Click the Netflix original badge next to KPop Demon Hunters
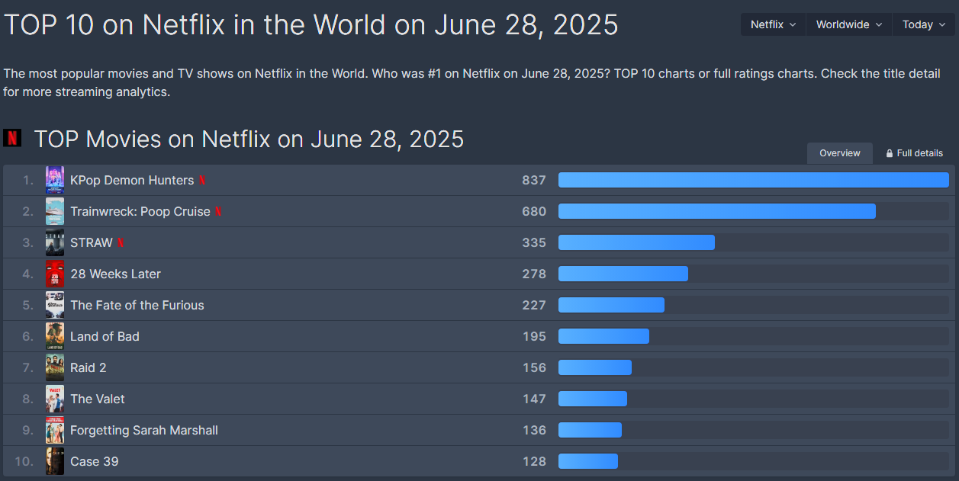The image size is (959, 481). coord(202,181)
